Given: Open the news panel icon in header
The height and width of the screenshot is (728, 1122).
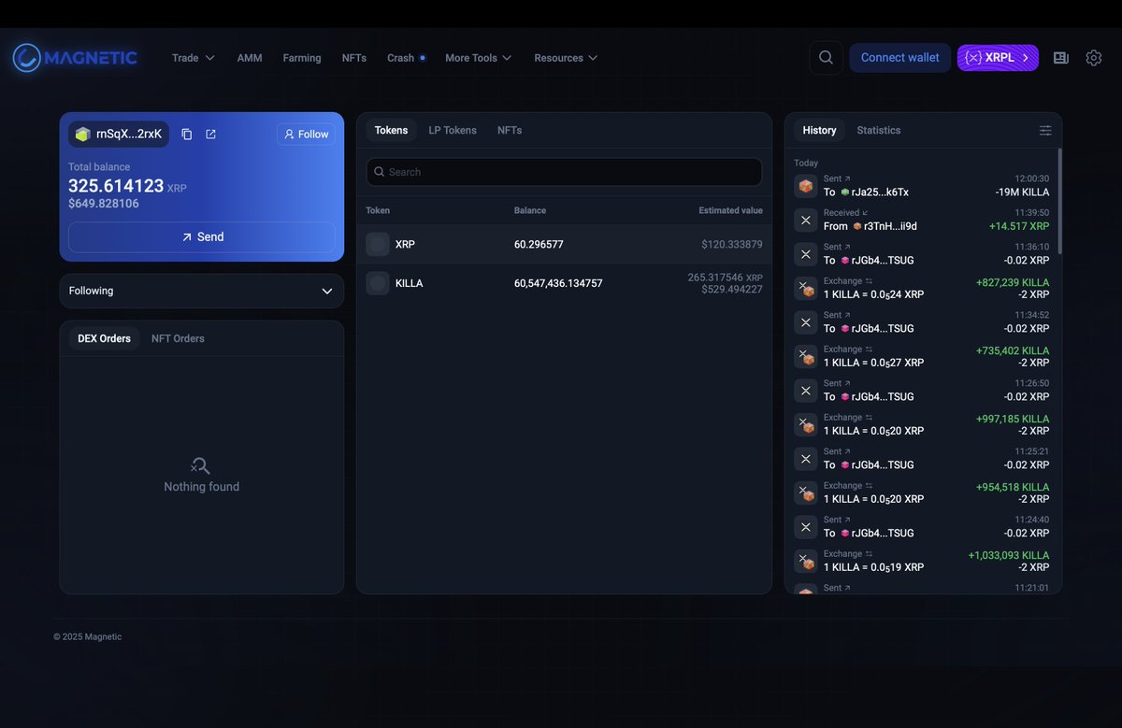Looking at the screenshot, I should [x=1060, y=58].
